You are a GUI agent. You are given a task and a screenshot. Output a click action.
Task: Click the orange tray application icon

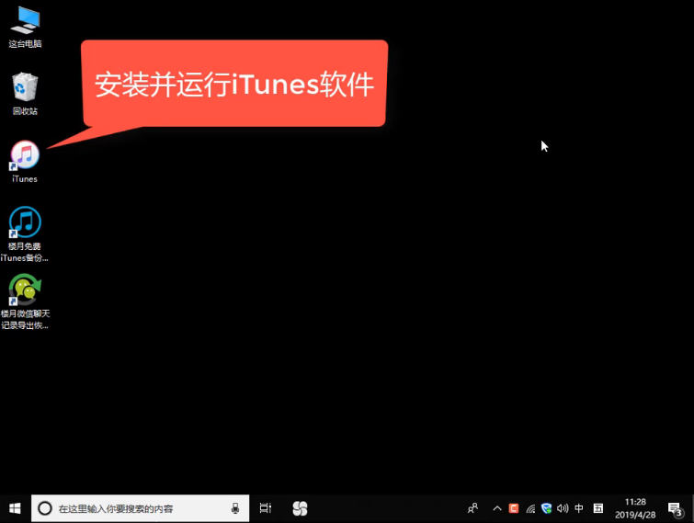click(x=514, y=508)
